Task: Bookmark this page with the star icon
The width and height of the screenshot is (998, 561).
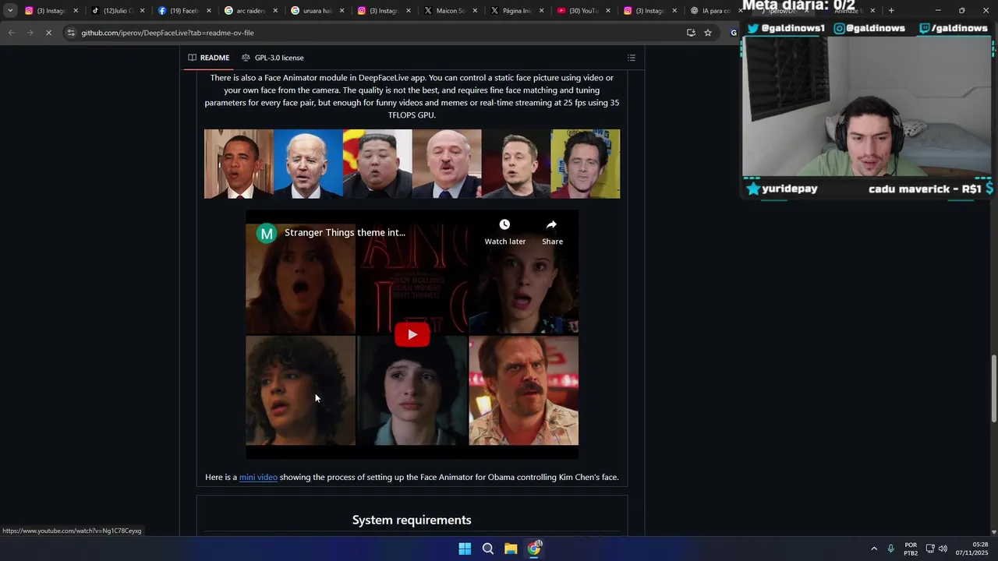Action: pyautogui.click(x=708, y=33)
